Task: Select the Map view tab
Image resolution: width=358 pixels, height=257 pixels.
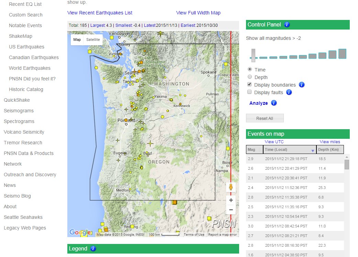Action: pyautogui.click(x=77, y=40)
